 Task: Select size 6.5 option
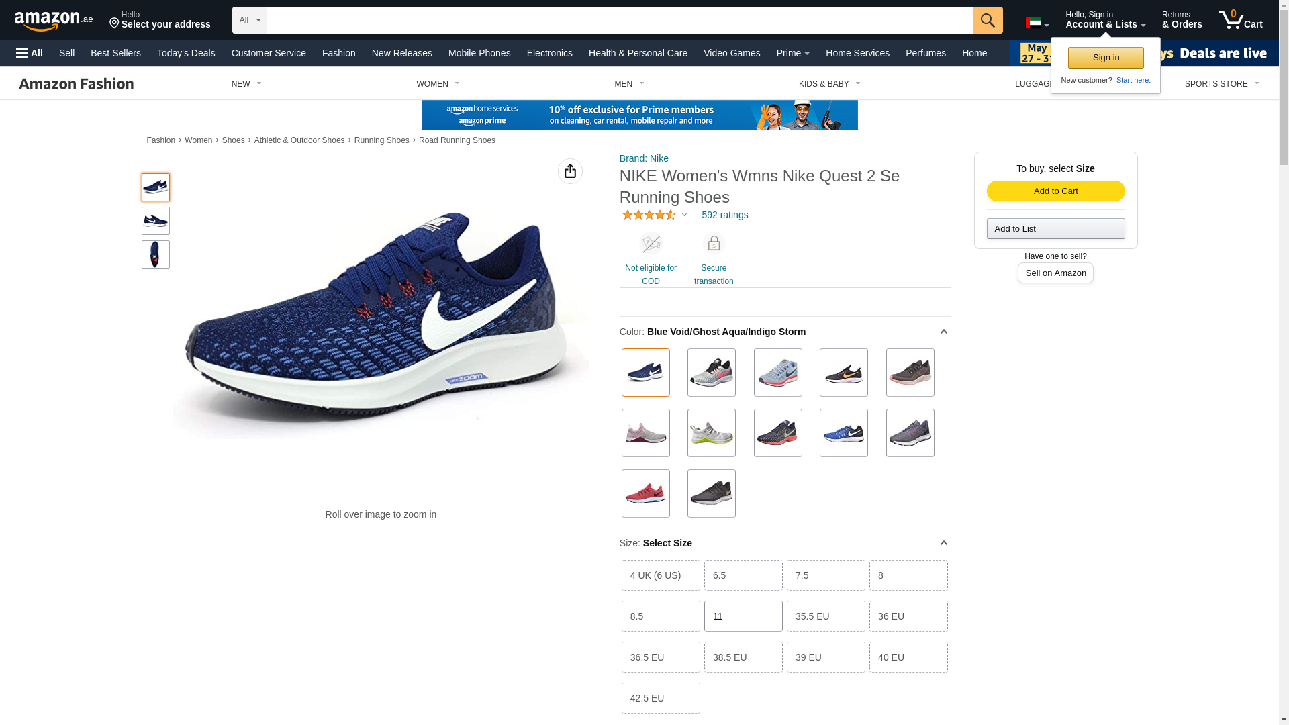click(x=743, y=575)
